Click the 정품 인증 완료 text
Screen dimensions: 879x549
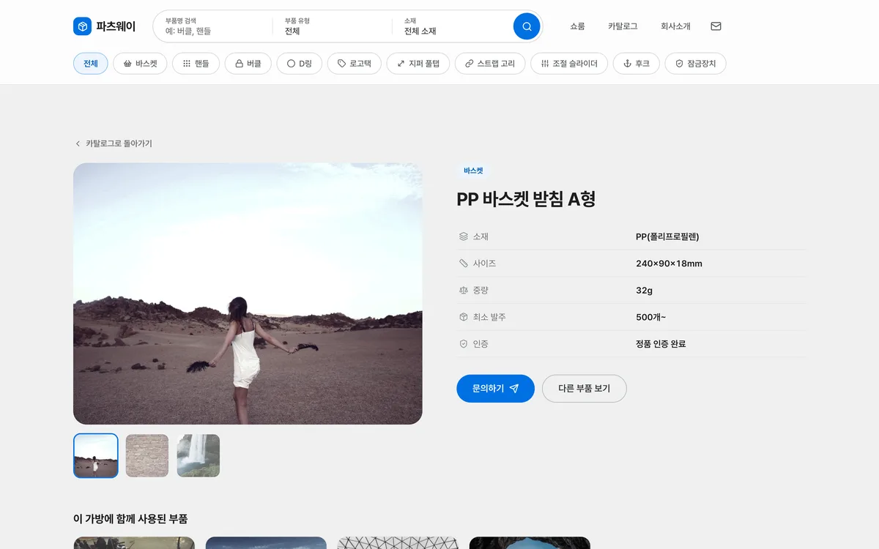pos(661,344)
